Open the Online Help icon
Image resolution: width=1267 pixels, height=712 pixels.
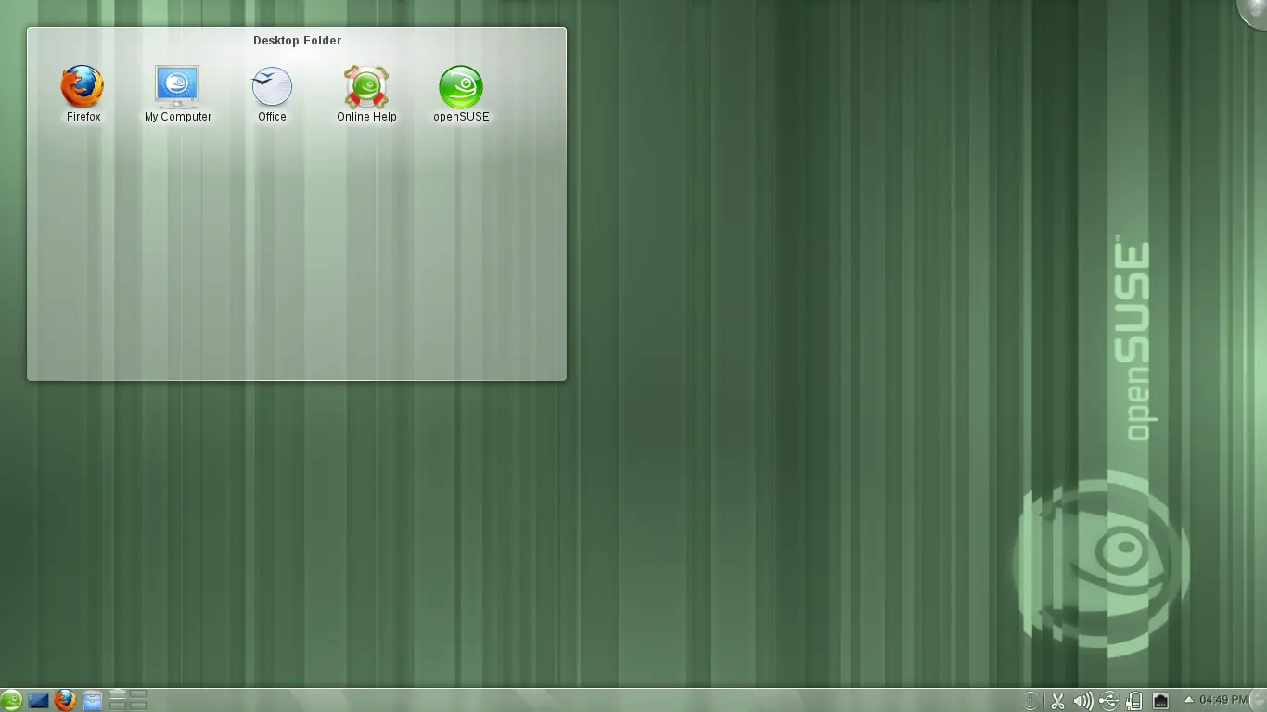(366, 94)
